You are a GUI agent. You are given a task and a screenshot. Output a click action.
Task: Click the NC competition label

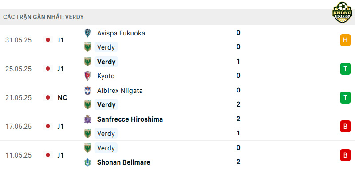click(62, 98)
